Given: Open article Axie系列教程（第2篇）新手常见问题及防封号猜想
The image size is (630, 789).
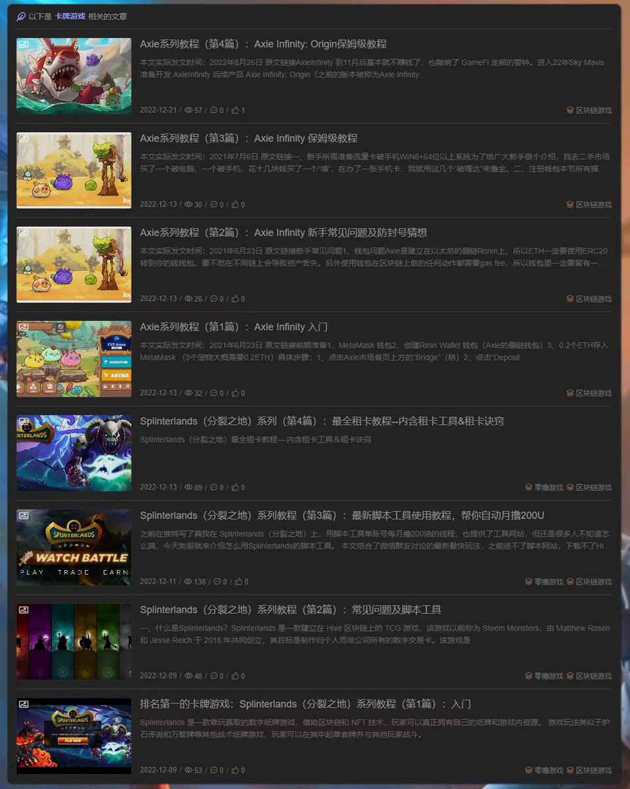Looking at the screenshot, I should (x=283, y=233).
